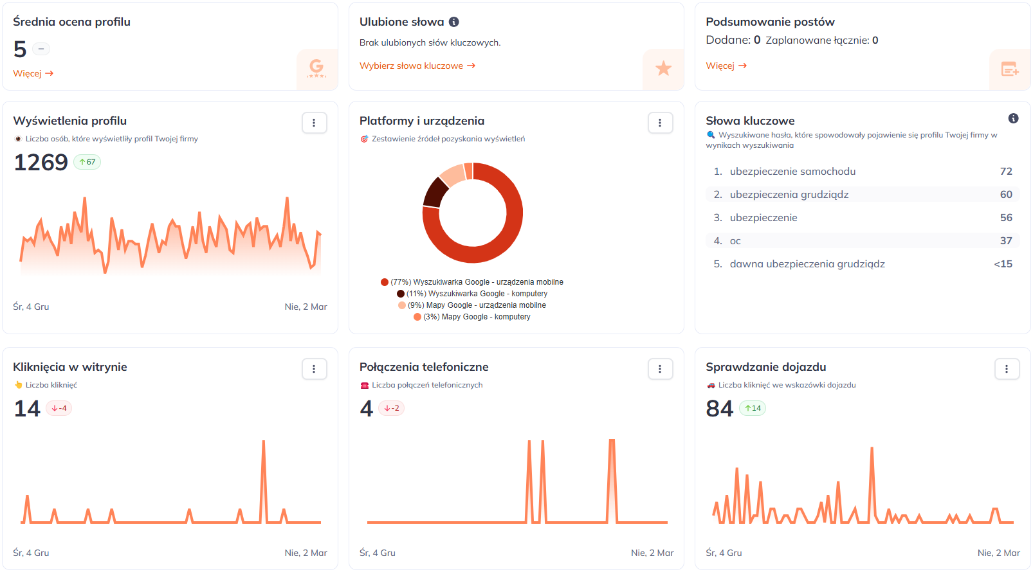
Task: Click the dark red legend swatch for Mapy Google - komputery
Action: point(417,317)
